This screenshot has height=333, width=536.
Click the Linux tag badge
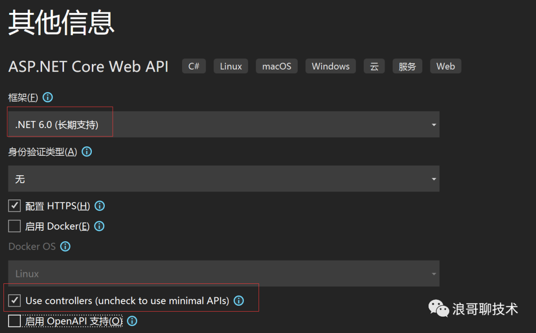[x=231, y=66]
